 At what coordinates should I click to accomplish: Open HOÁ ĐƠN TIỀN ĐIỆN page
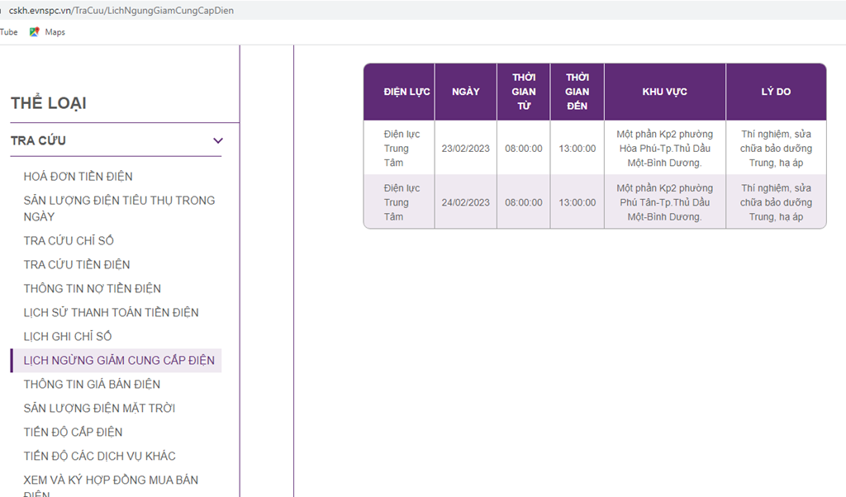[78, 177]
